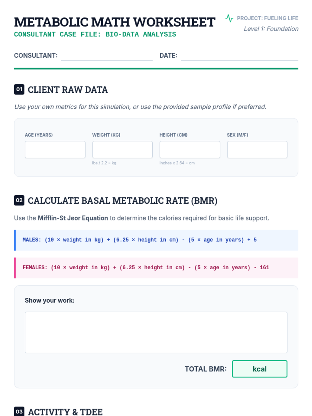Click the Mifflin-St Jeor Equation text
The height and width of the screenshot is (416, 312).
[x=73, y=218]
